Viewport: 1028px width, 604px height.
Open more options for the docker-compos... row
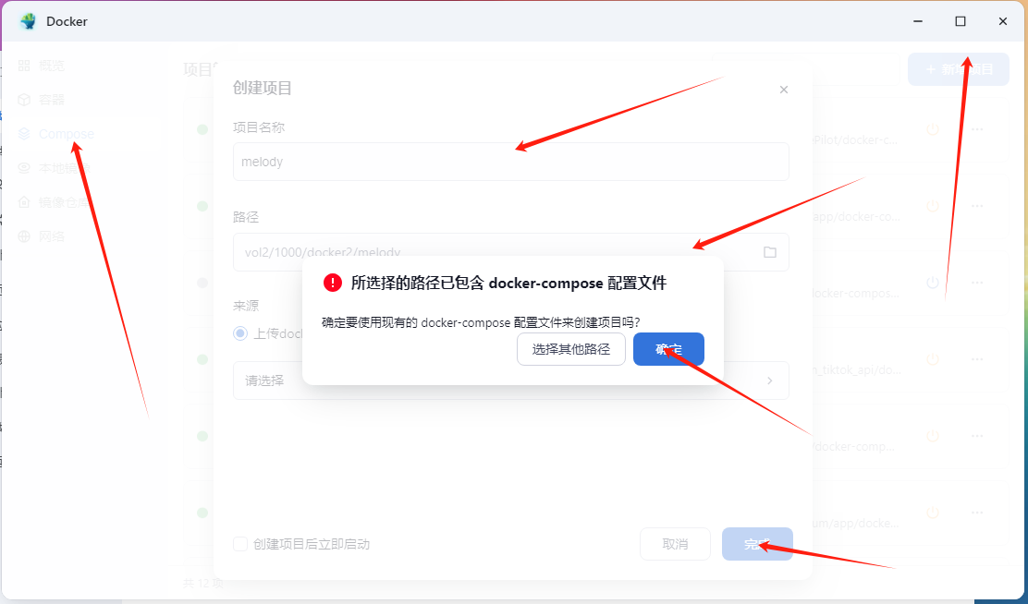pos(977,283)
